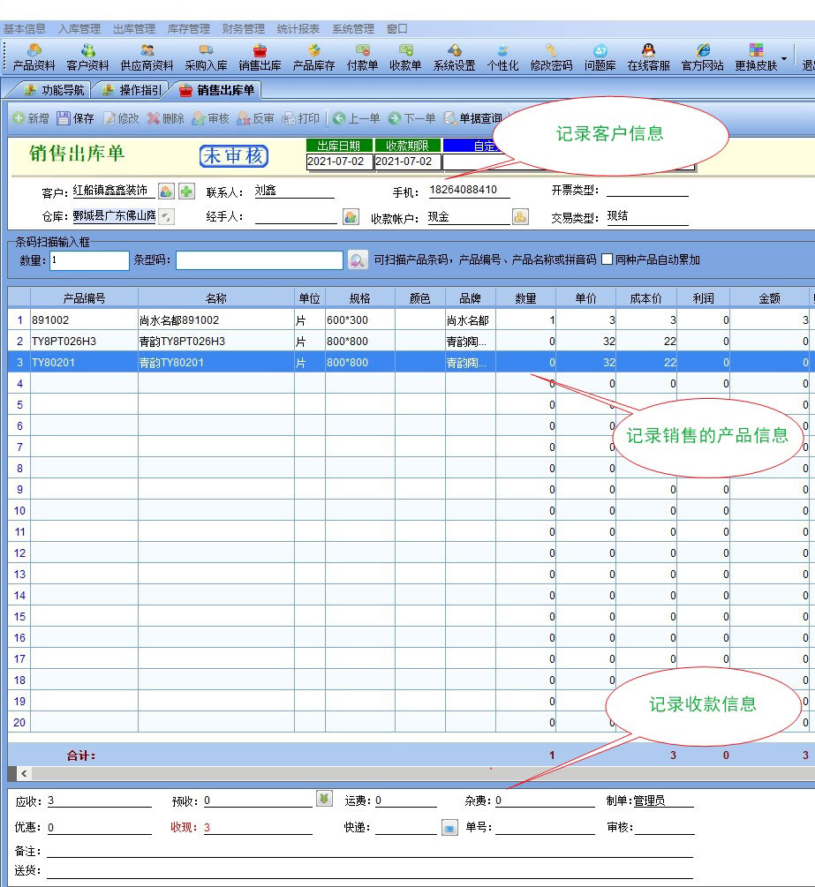Open the 收款帐户 account picker button
Viewport: 815px width, 887px height.
[x=520, y=217]
